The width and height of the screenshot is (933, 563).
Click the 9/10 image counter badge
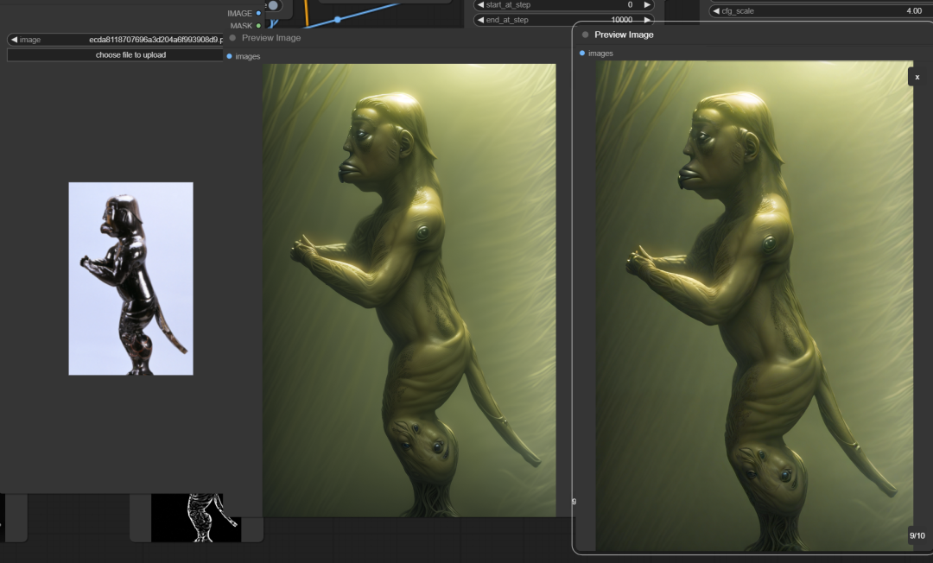coord(917,535)
